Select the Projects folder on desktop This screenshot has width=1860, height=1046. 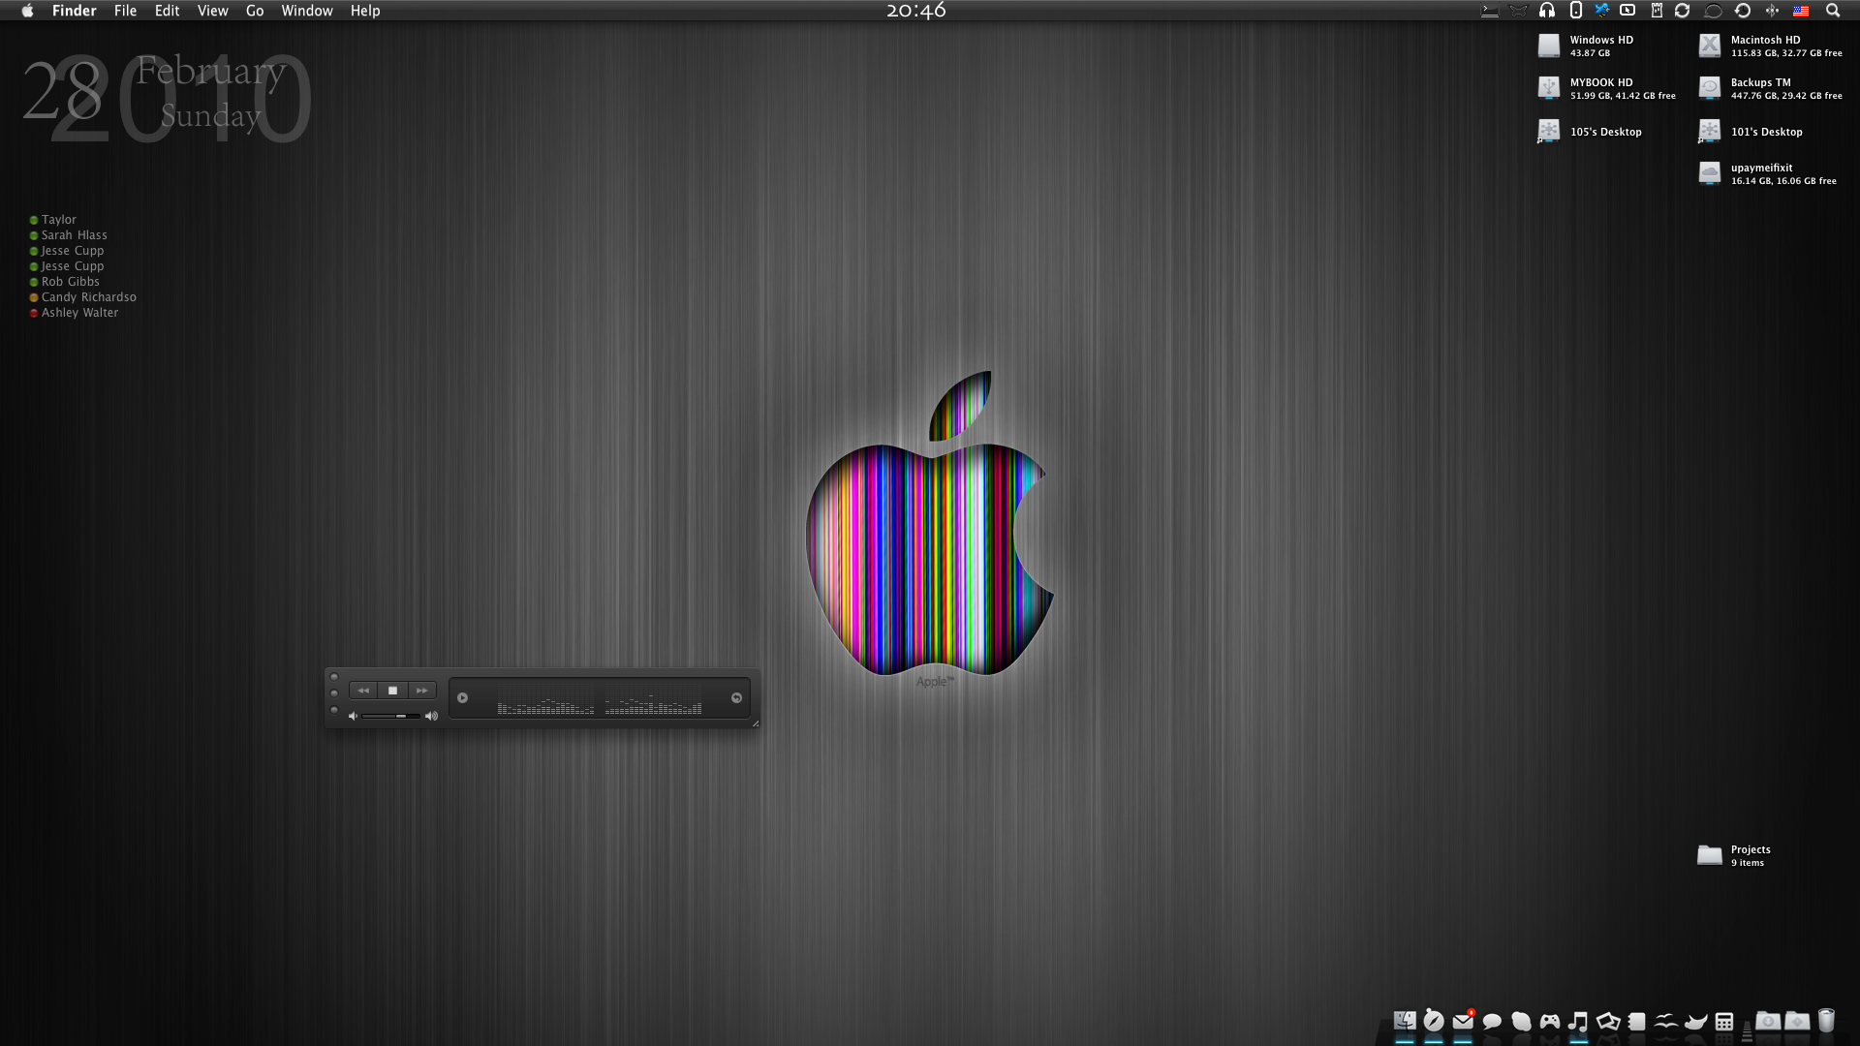(1710, 855)
